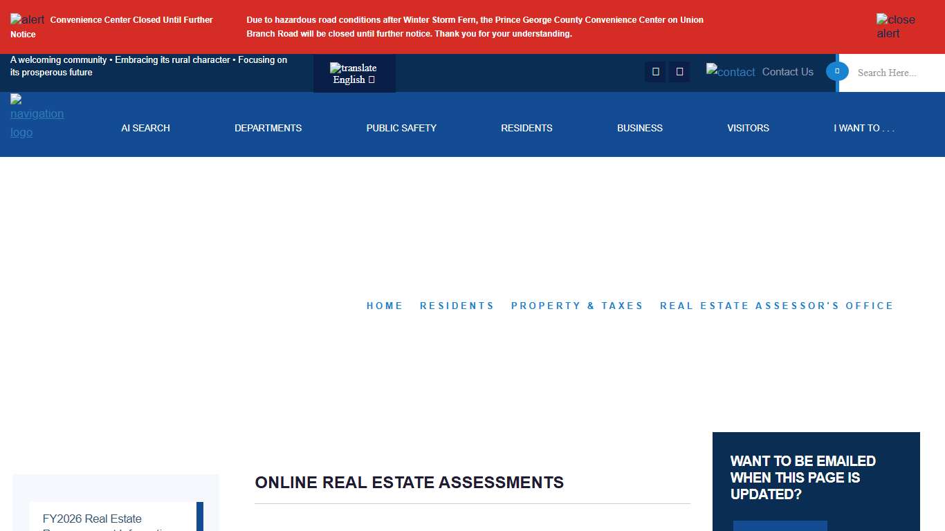Select AI SEARCH in the navigation bar
945x531 pixels.
(145, 128)
